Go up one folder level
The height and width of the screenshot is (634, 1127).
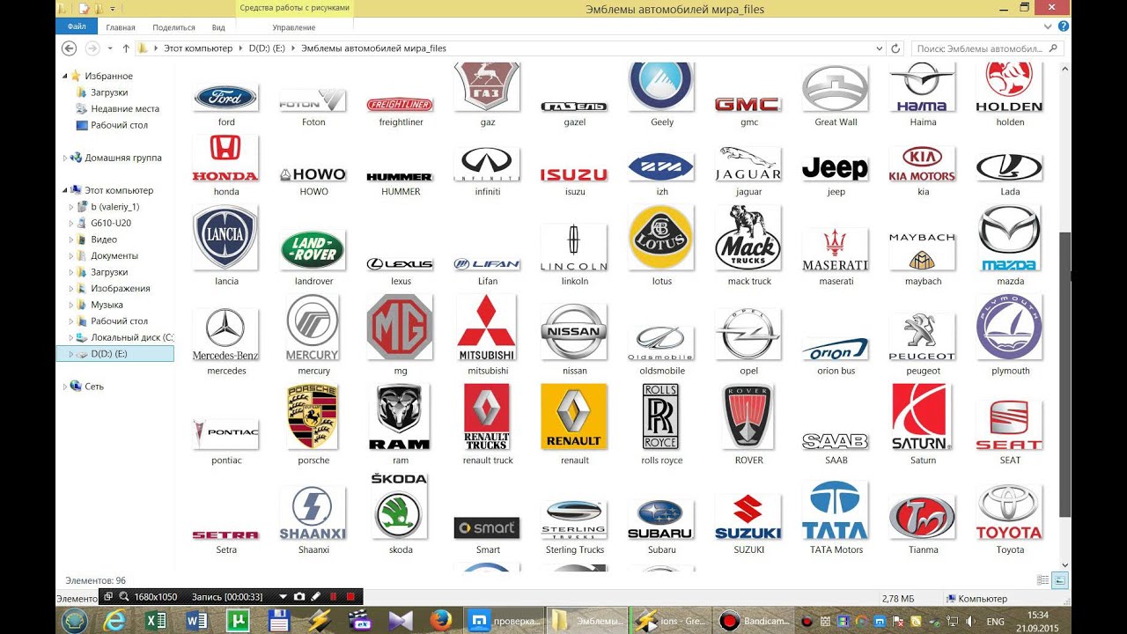pyautogui.click(x=126, y=48)
